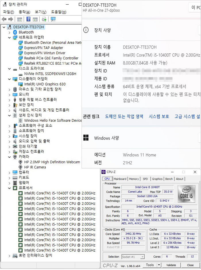Click the 모니터 category icon
Image resolution: width=201 pixels, height=270 pixels.
15,94
